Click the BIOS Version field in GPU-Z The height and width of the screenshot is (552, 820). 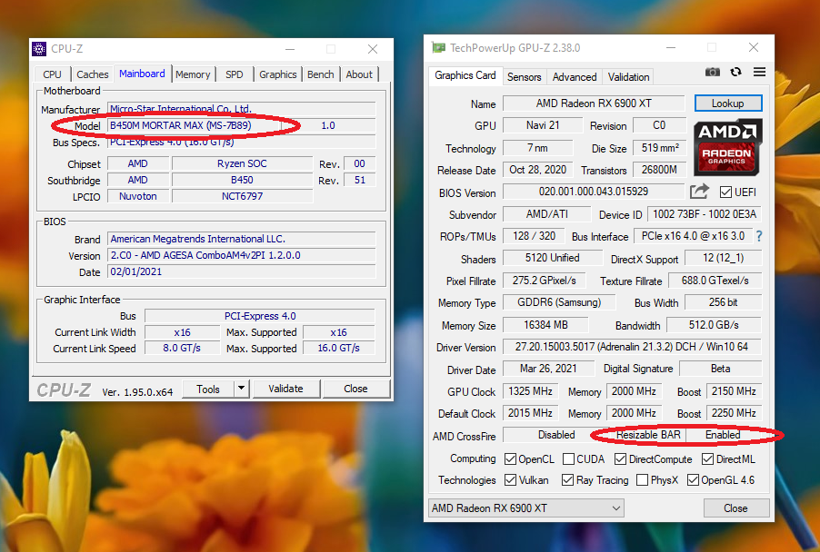click(594, 192)
